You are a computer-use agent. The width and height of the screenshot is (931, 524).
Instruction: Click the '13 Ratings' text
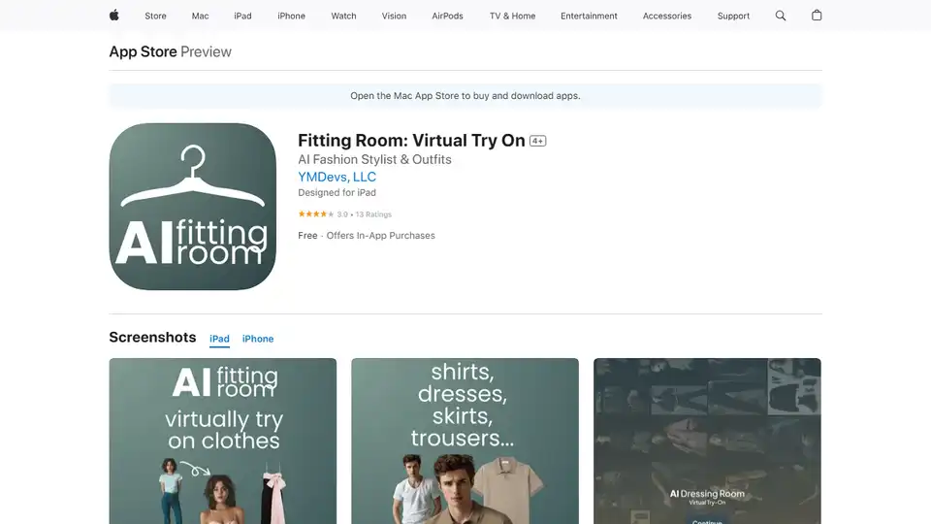373,214
